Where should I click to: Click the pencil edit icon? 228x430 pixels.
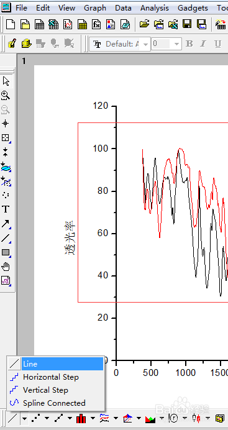pyautogui.click(x=12, y=43)
